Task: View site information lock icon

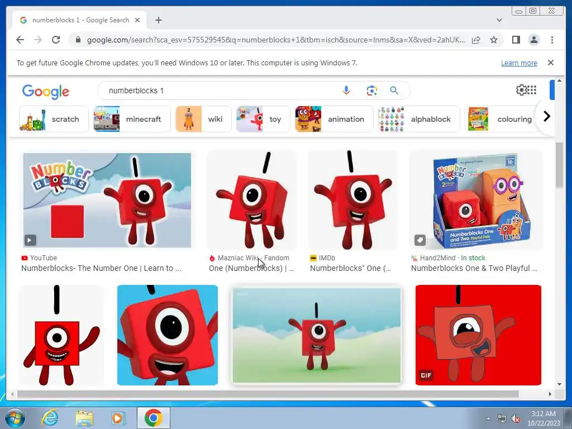Action: pyautogui.click(x=78, y=40)
